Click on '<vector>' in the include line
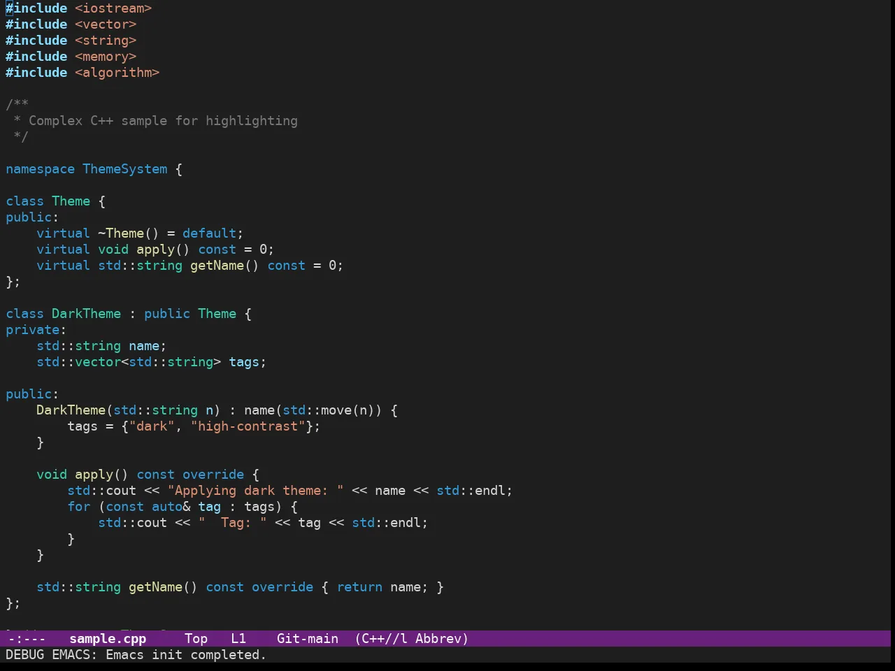 106,24
